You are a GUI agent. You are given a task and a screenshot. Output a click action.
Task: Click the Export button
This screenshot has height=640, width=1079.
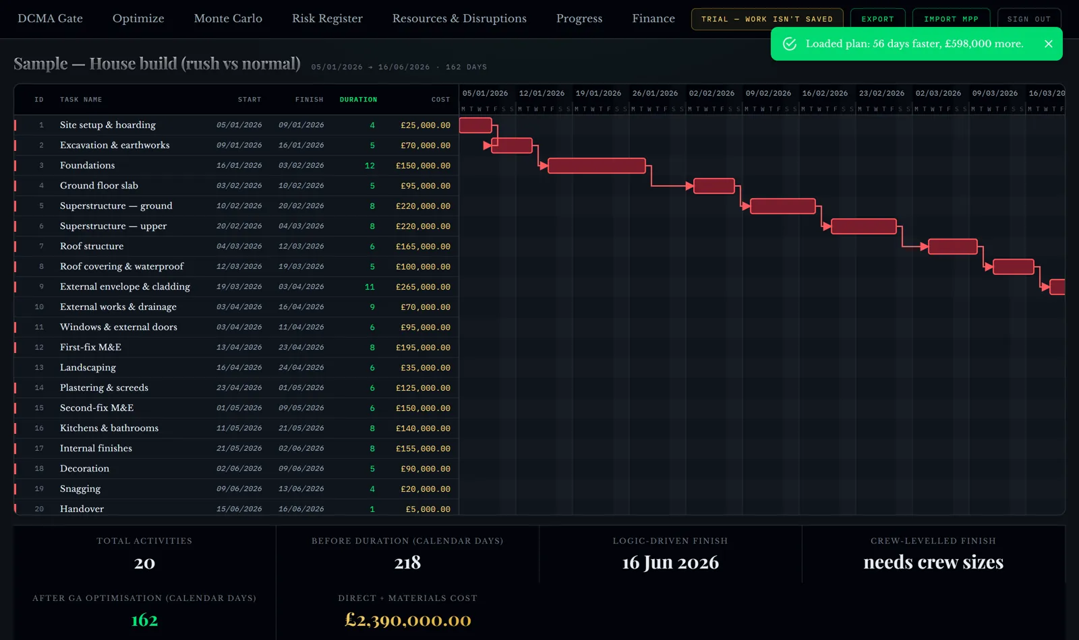877,19
